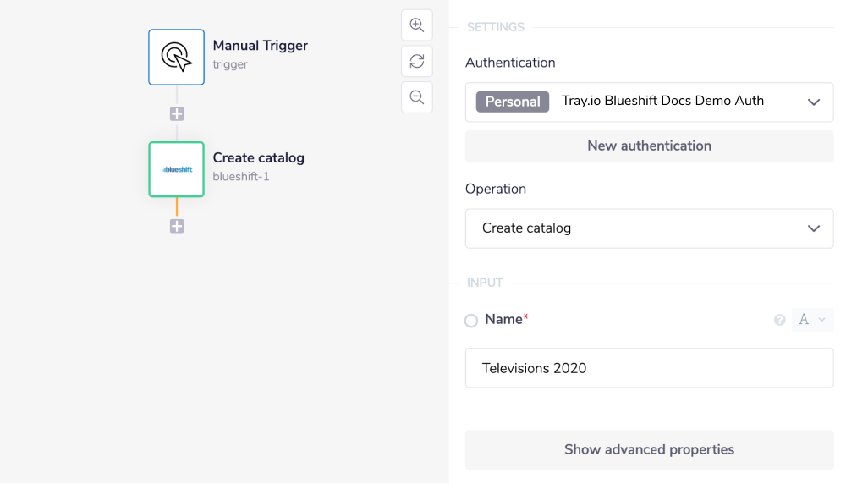Expand the Authentication dropdown arrow
This screenshot has height=484, width=846.
(x=814, y=102)
